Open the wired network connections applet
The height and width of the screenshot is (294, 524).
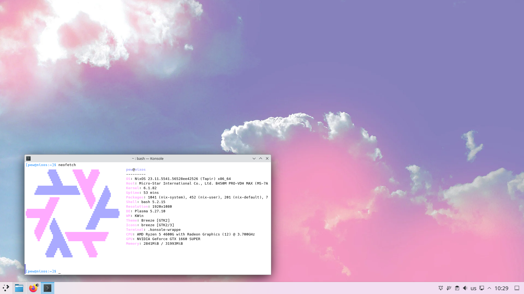tap(482, 288)
